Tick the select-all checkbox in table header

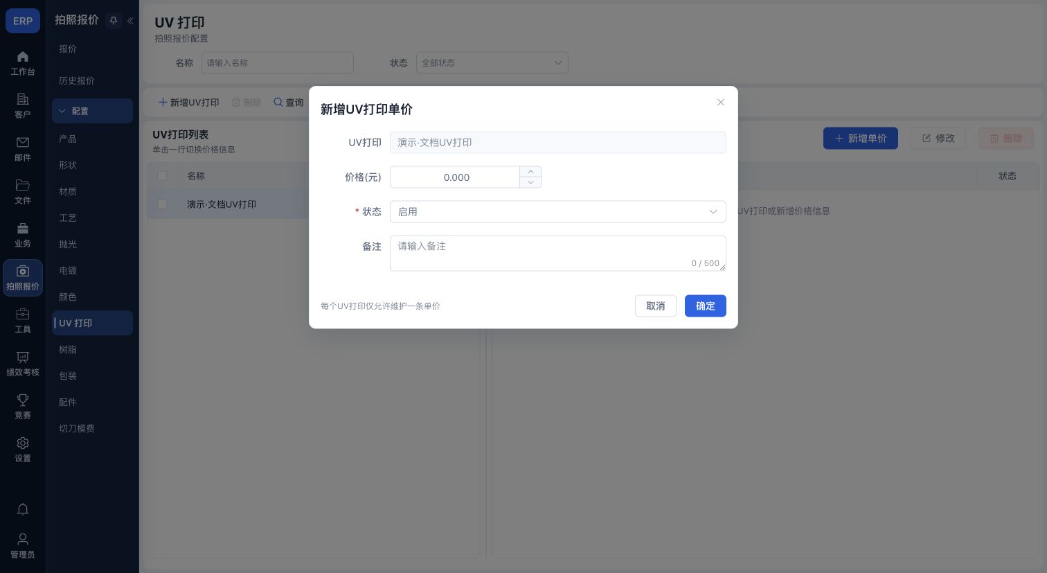point(162,176)
